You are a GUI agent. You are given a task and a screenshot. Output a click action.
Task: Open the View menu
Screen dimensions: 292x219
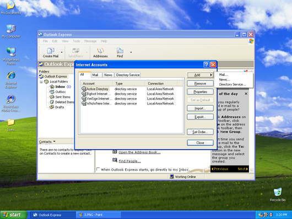point(65,41)
